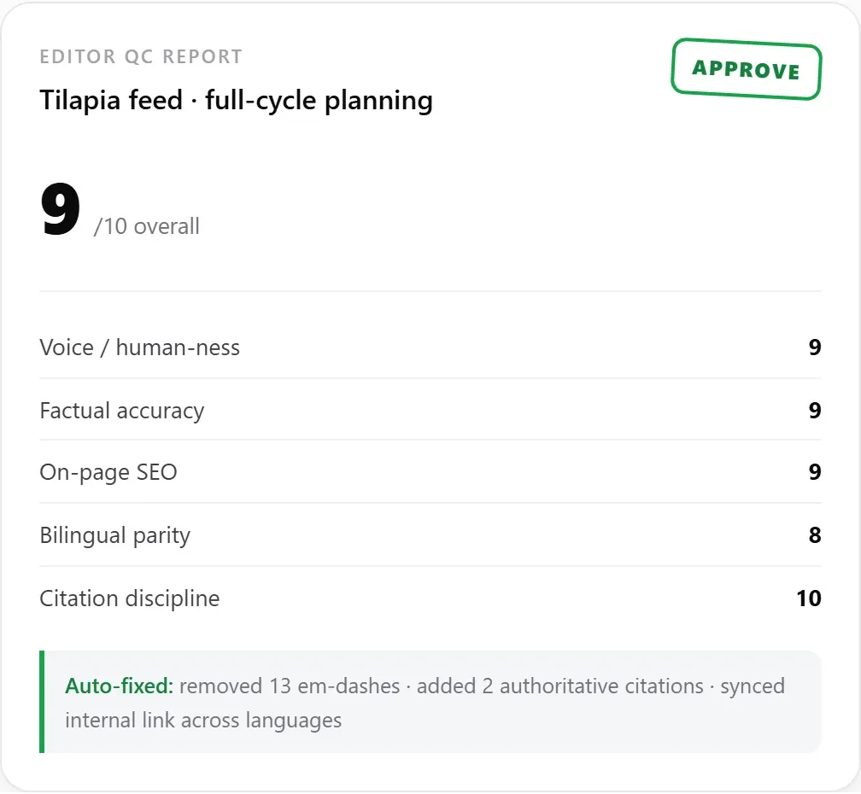Viewport: 861px width, 794px height.
Task: Click the Citation discipline score 10
Action: pyautogui.click(x=808, y=598)
